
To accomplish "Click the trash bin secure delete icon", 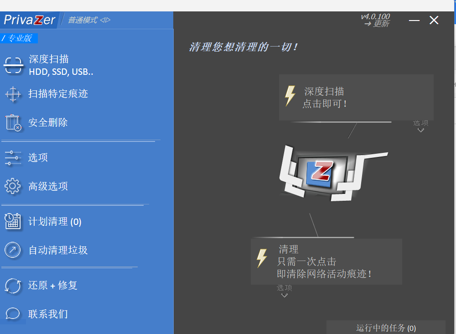I will [13, 122].
